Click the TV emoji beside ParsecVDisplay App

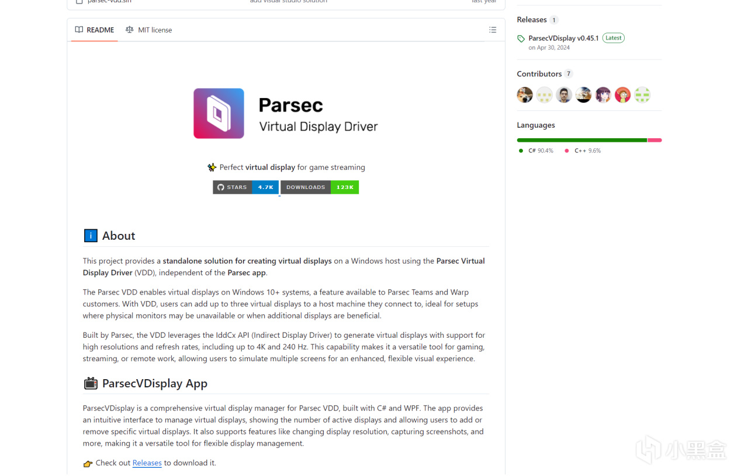(91, 383)
